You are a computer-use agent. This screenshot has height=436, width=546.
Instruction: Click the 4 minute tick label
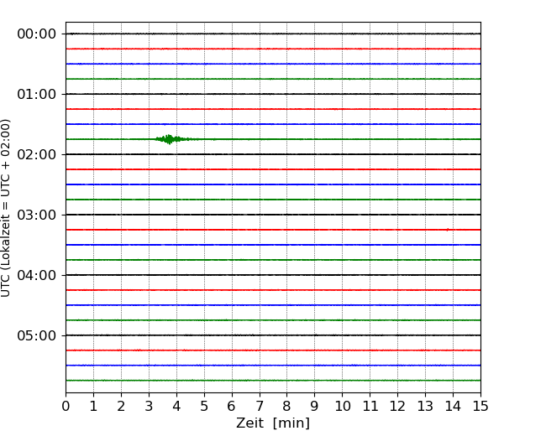tap(176, 407)
